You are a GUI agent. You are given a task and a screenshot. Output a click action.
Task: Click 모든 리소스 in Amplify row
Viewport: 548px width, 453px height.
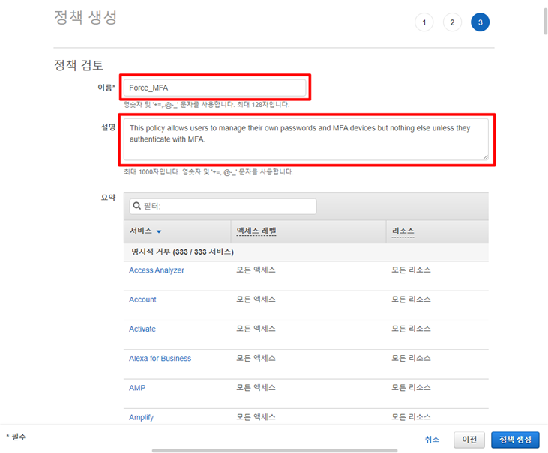[x=411, y=417]
